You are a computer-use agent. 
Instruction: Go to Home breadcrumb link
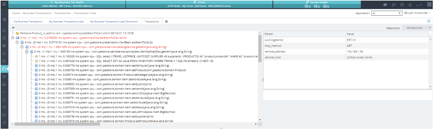pyautogui.click(x=16, y=13)
